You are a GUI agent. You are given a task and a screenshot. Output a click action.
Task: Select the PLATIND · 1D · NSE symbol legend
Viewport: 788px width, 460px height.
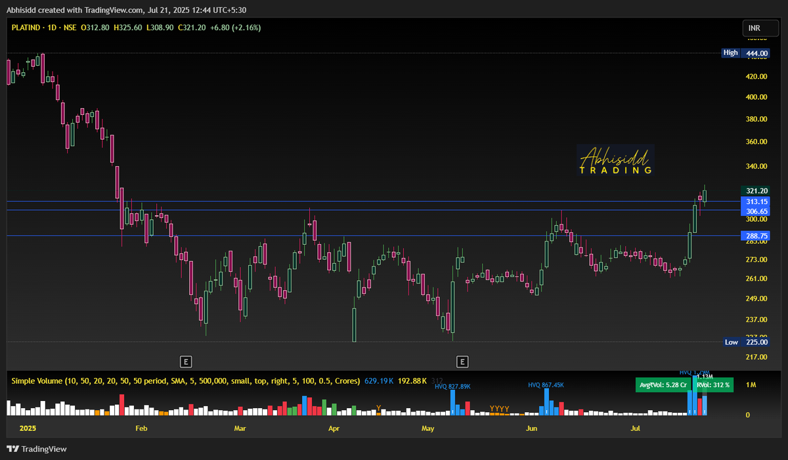(43, 27)
